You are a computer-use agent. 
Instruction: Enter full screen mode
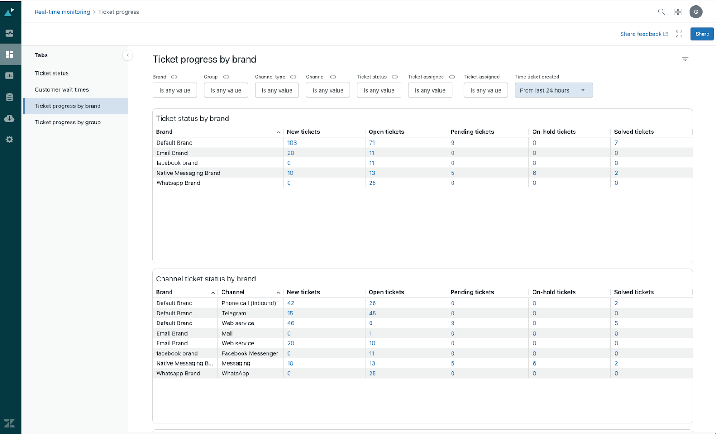click(x=679, y=34)
